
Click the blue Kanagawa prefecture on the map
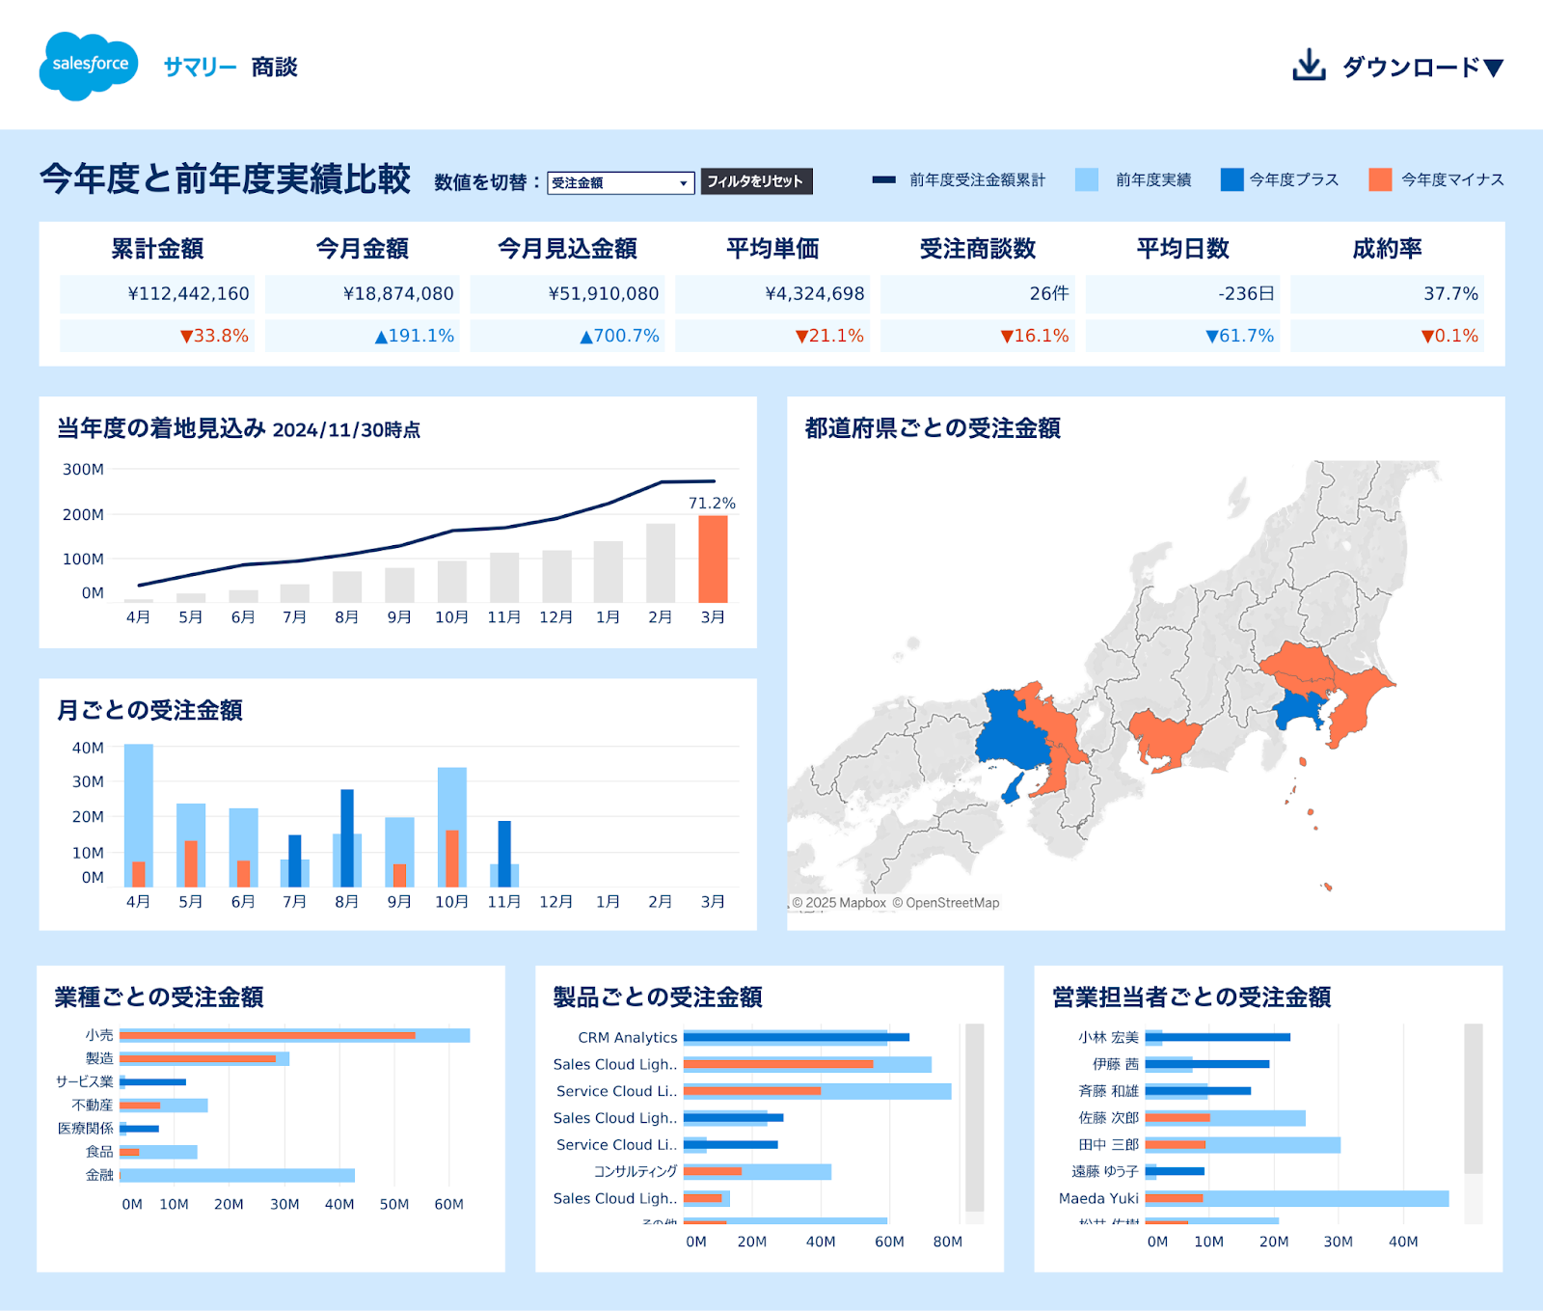1297,712
